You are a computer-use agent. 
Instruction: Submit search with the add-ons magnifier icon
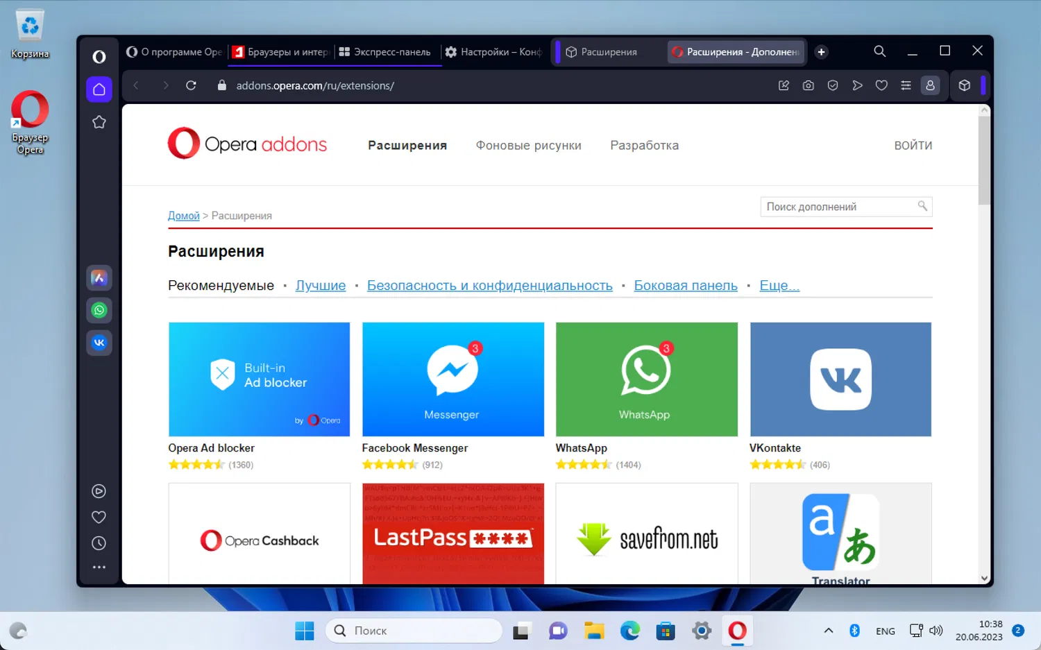[922, 206]
